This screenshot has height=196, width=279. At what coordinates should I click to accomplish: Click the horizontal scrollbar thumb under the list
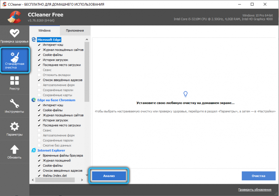[55, 180]
